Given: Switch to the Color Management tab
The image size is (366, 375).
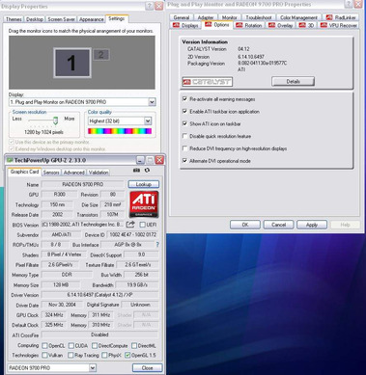Looking at the screenshot, I should 298,17.
